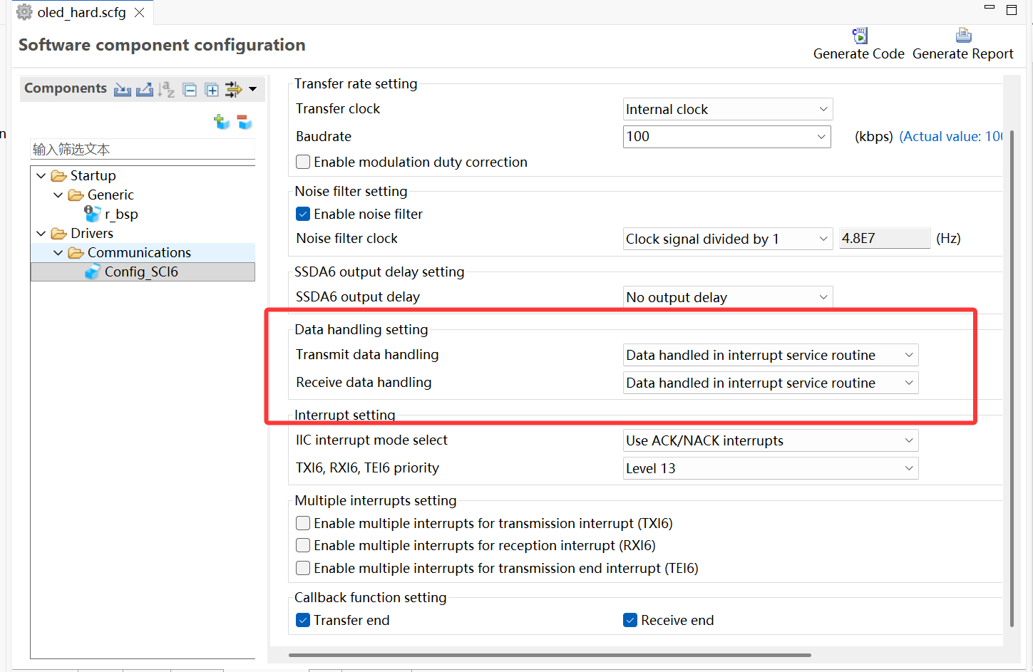Toggle the Transfer end callback checkbox

(x=303, y=620)
